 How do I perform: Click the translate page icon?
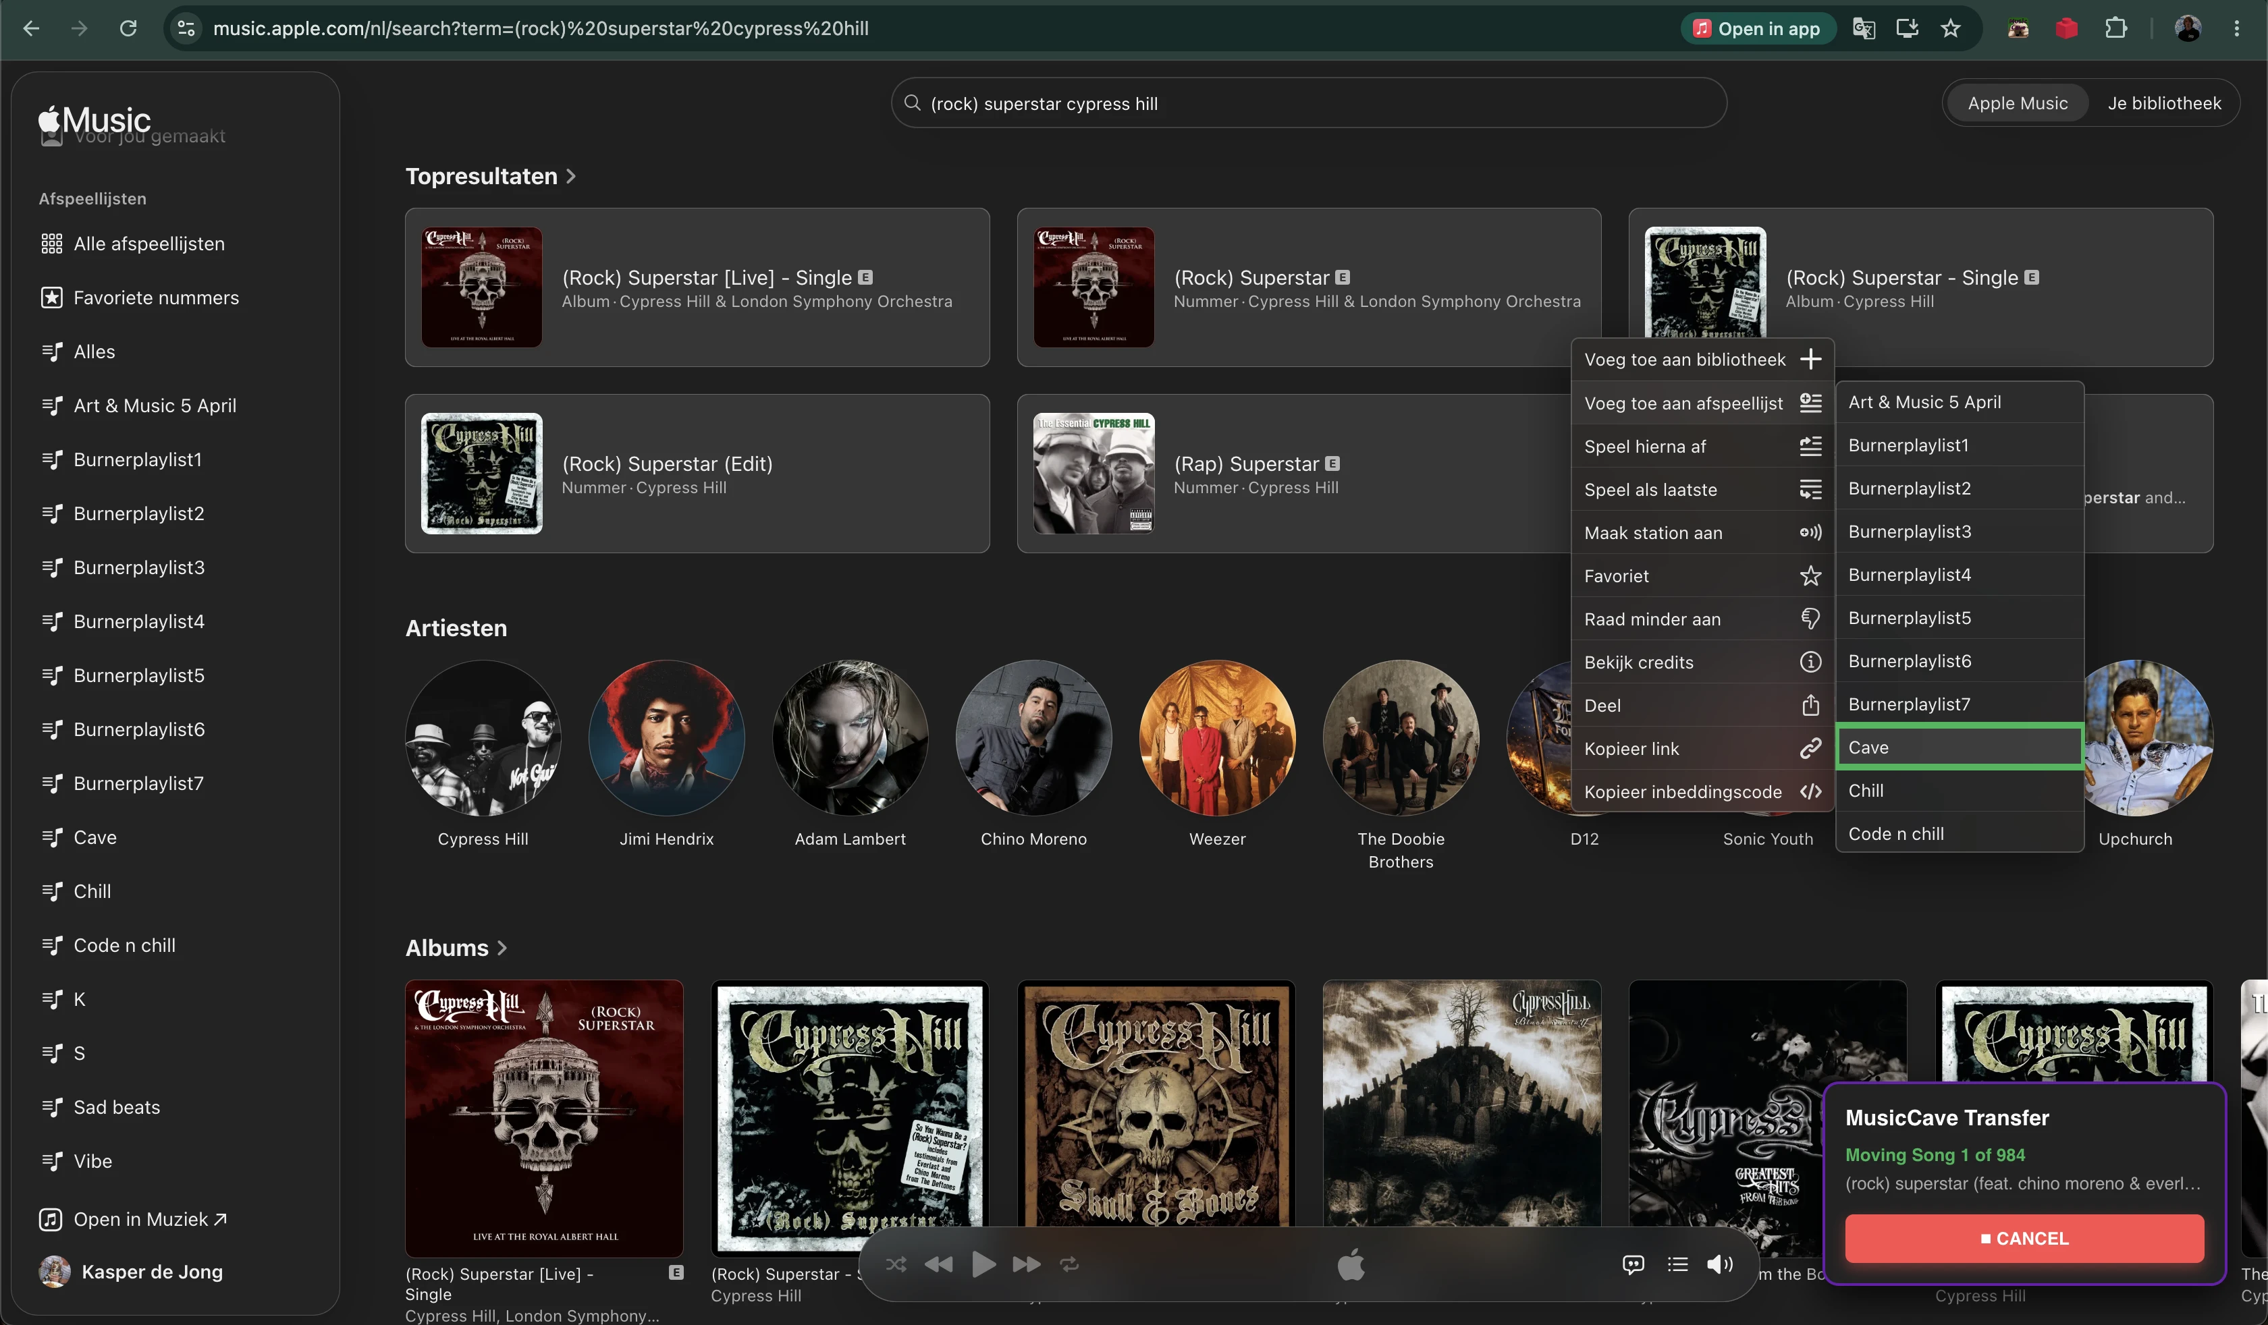point(1864,28)
